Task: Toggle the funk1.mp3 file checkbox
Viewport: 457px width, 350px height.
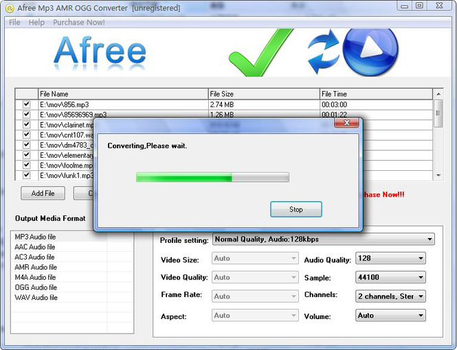Action: tap(27, 175)
